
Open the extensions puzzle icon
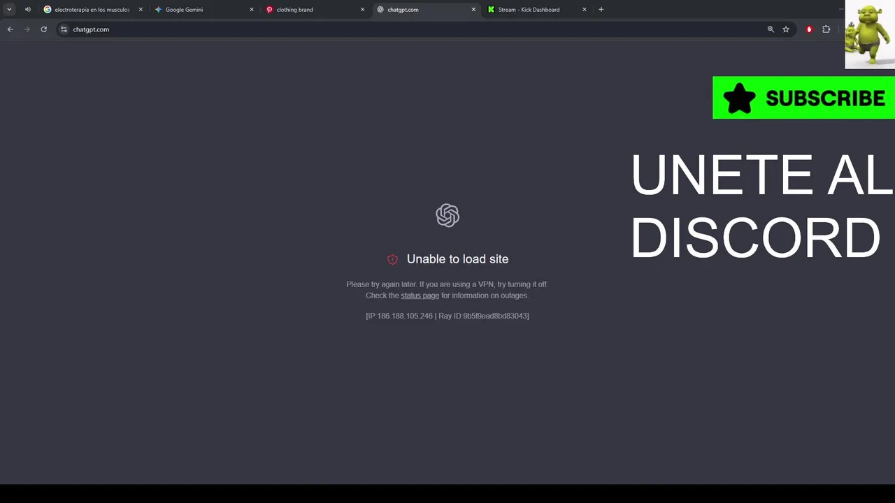[x=826, y=29]
